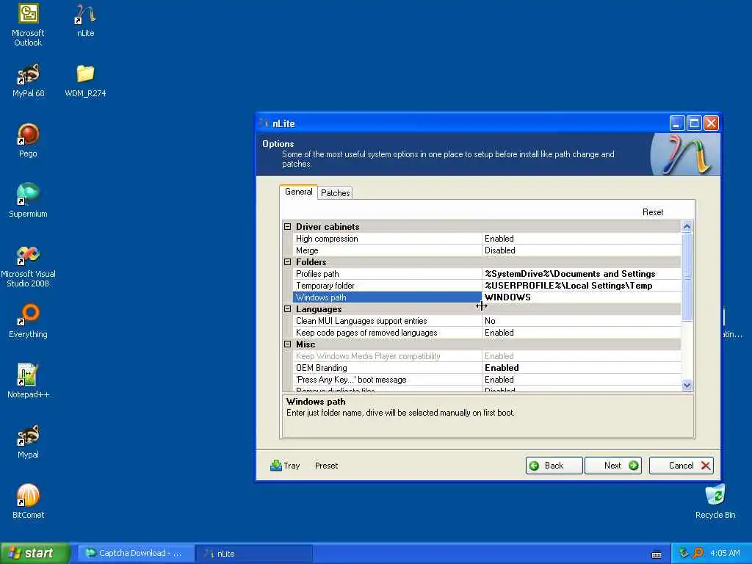Open the Start menu
Viewport: 752px width, 564px height.
(x=35, y=553)
